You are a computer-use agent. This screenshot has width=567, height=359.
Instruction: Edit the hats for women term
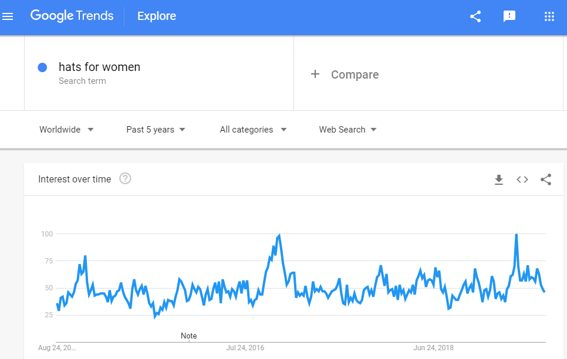[x=99, y=67]
